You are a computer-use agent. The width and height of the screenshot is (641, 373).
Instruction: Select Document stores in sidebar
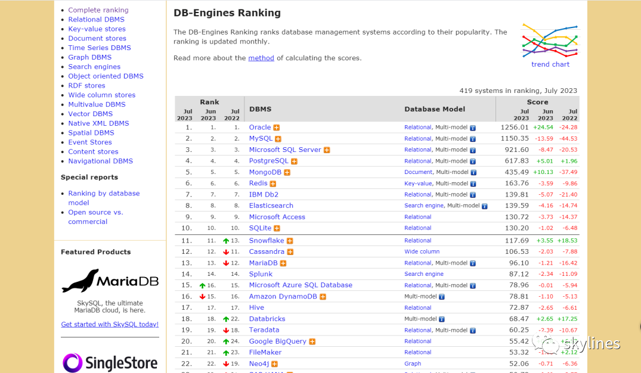(x=97, y=38)
